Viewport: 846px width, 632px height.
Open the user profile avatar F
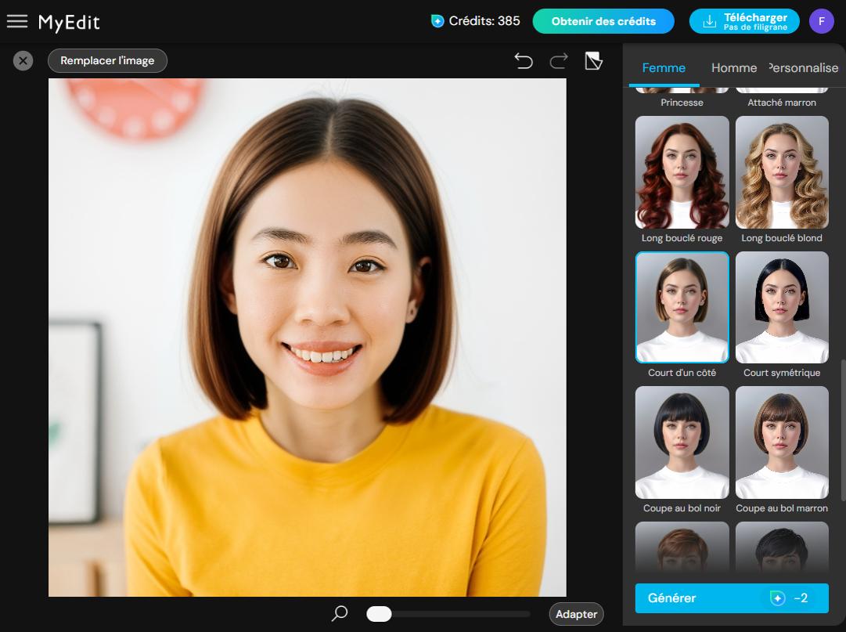click(x=821, y=22)
